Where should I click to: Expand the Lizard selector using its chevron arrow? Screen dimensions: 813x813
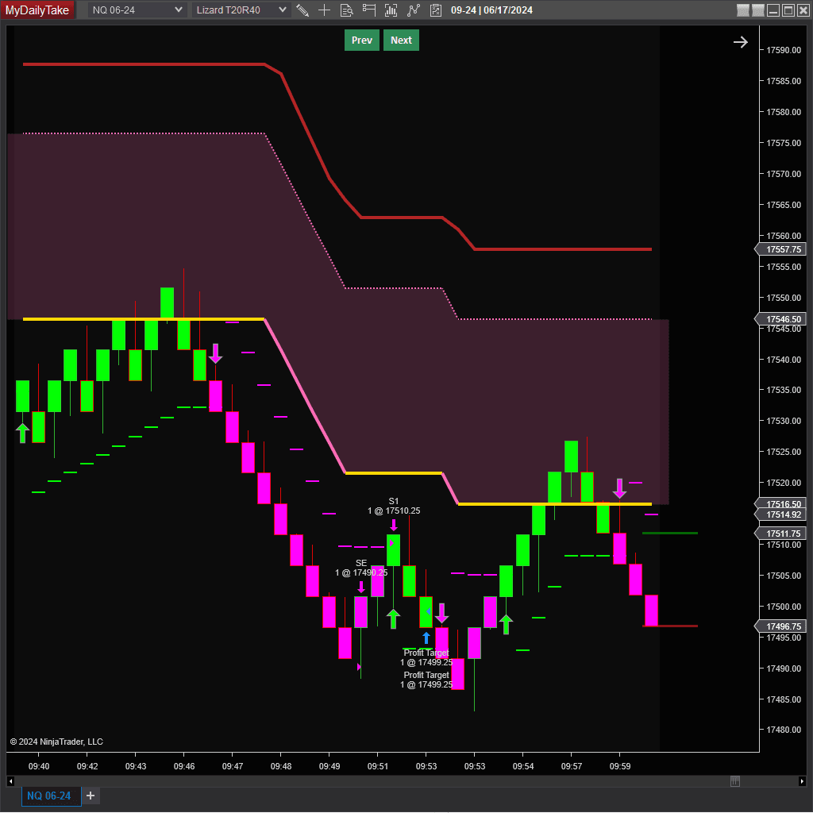(x=283, y=10)
